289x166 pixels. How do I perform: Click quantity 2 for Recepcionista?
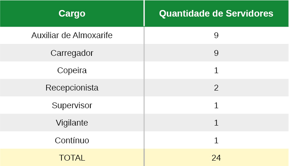[x=216, y=88]
